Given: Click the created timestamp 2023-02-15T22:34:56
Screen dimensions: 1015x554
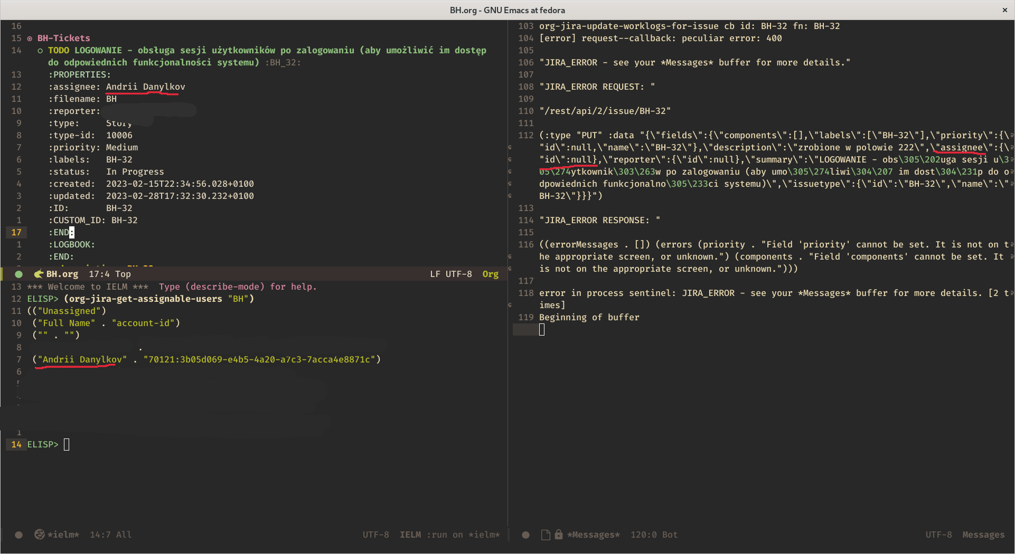Looking at the screenshot, I should 180,184.
